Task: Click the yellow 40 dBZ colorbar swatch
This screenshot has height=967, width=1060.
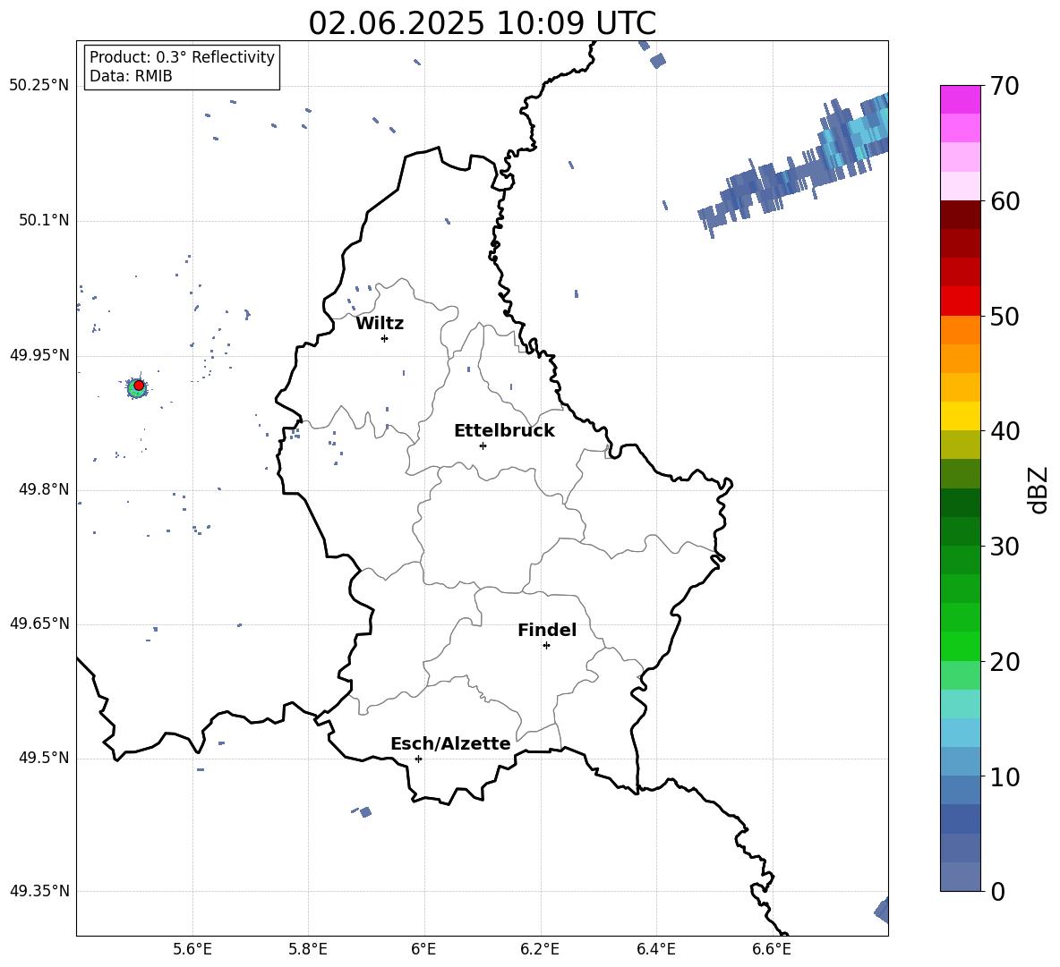Action: [960, 417]
